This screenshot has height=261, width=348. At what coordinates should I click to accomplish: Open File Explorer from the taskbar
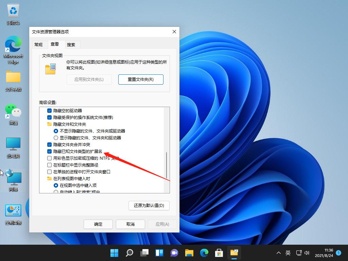coord(189,253)
